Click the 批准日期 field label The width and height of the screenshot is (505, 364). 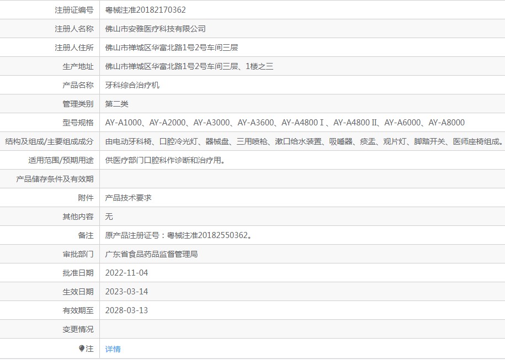78,273
